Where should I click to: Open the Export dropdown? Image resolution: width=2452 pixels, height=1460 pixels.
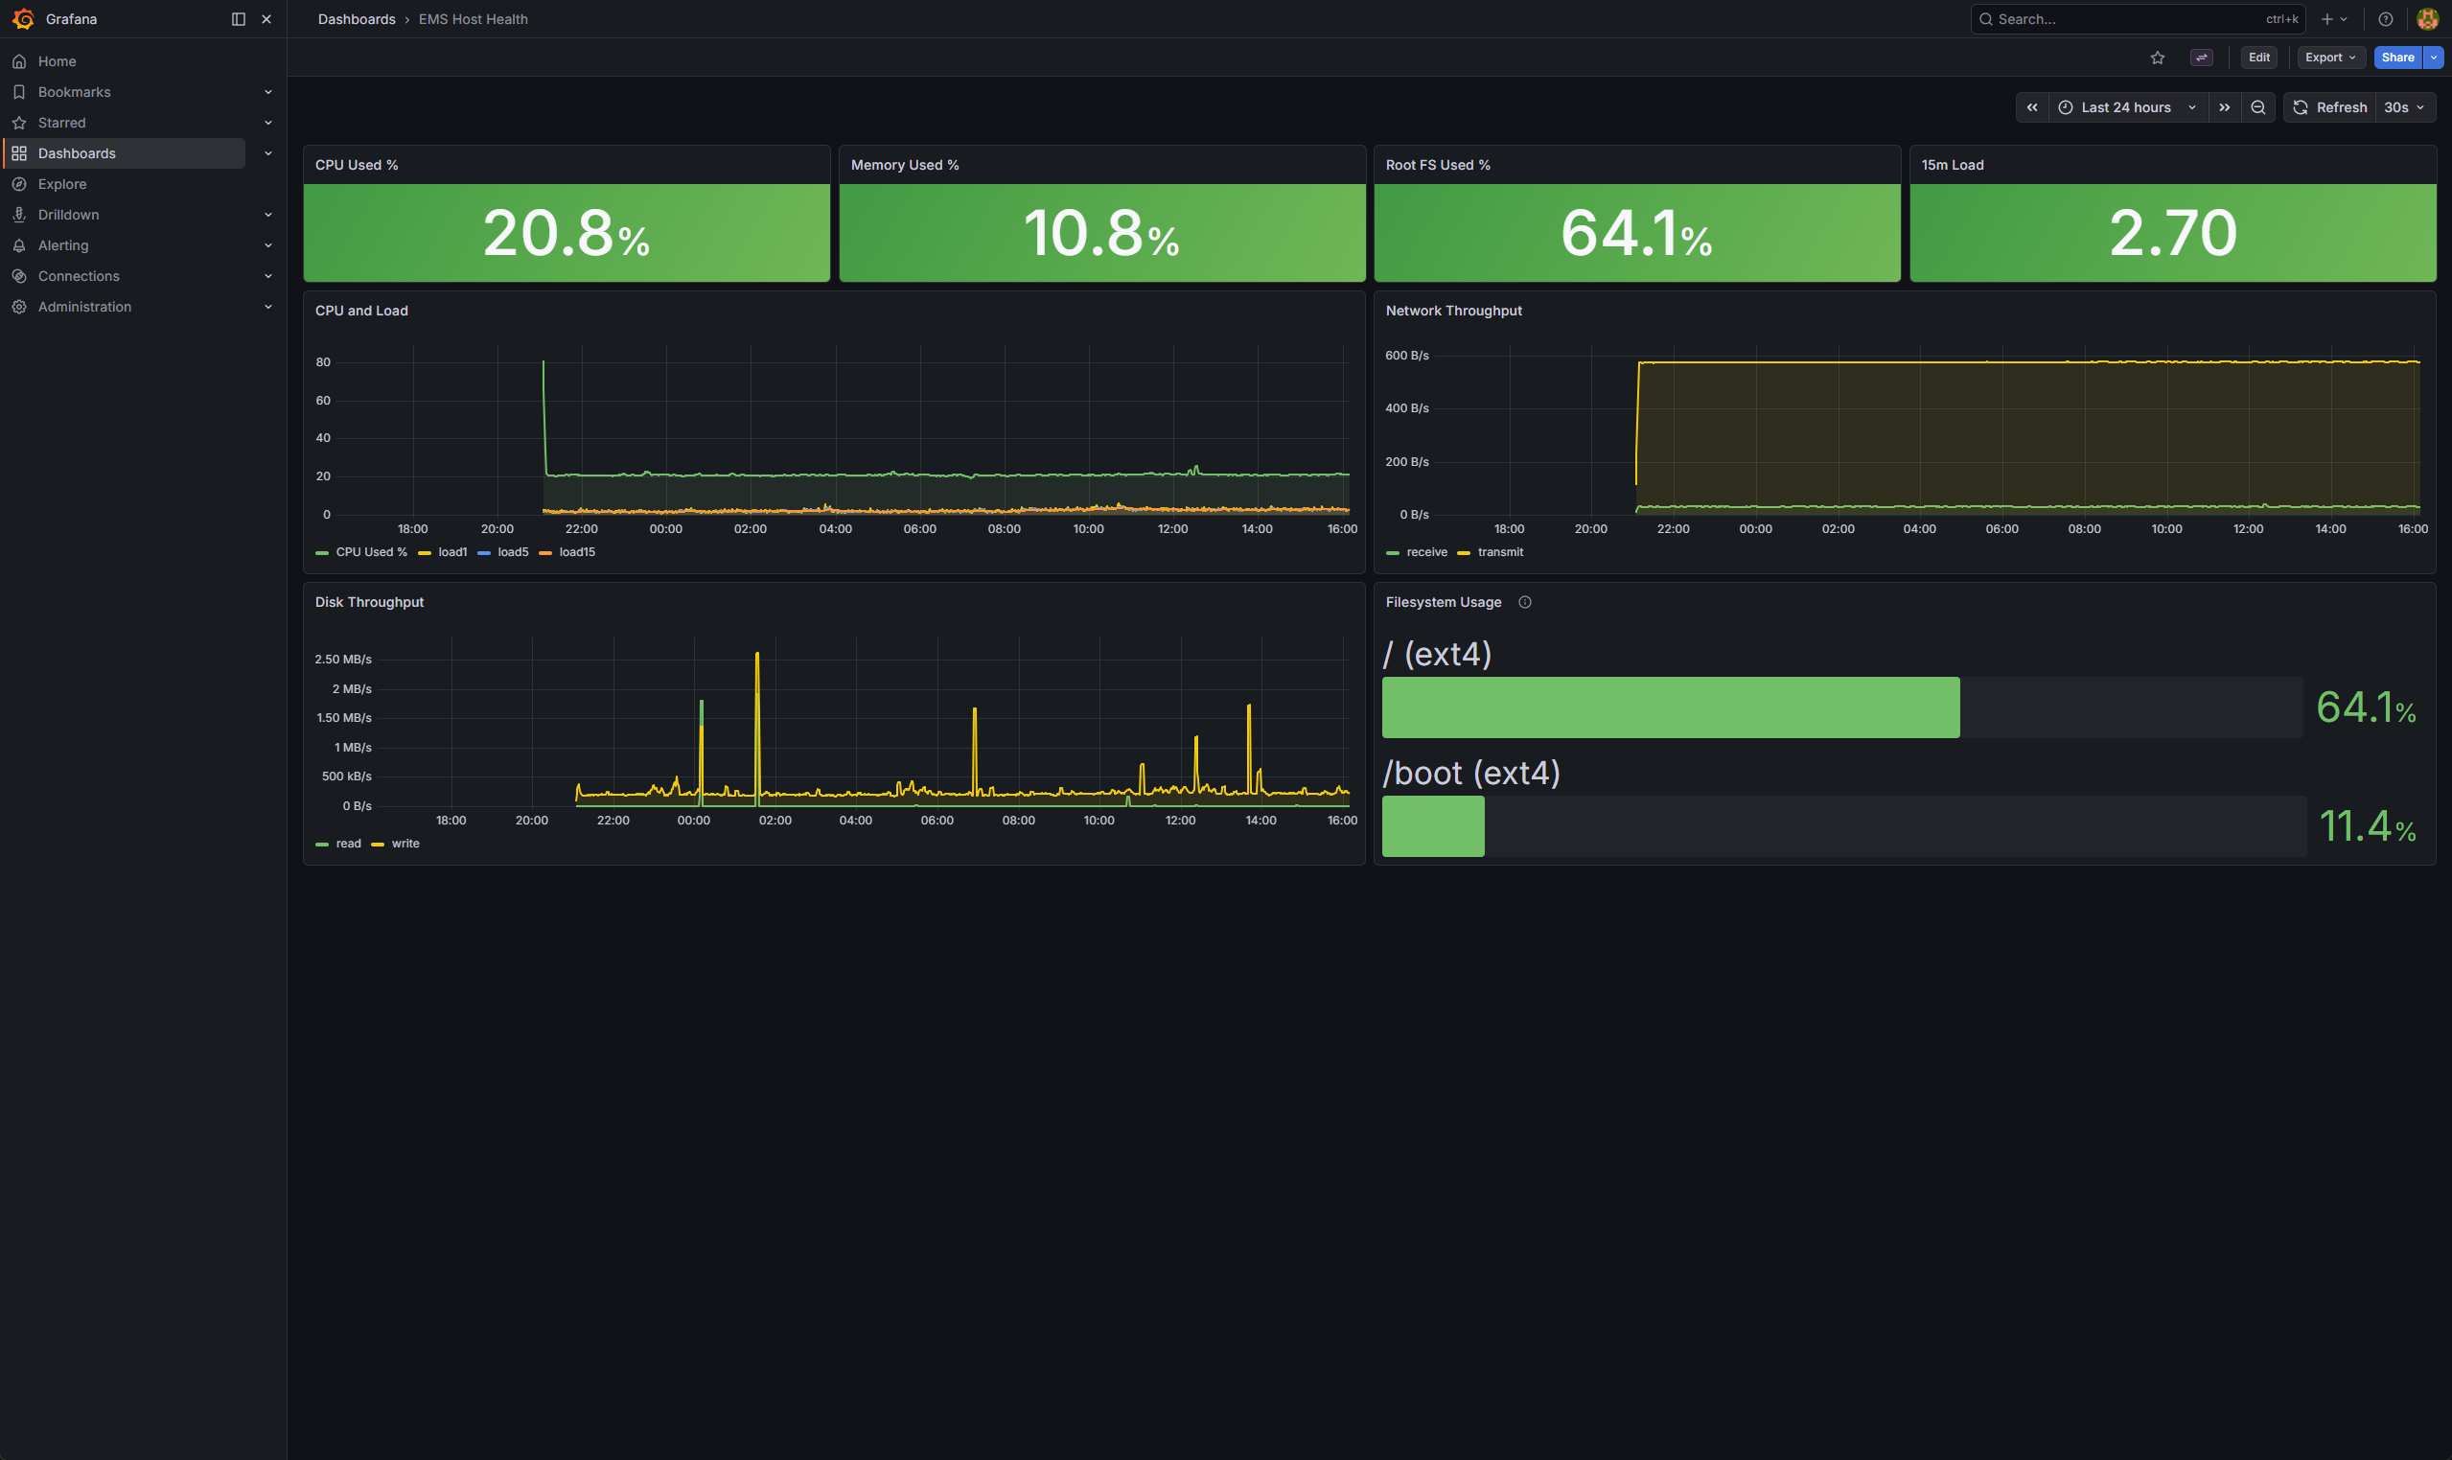click(2330, 58)
